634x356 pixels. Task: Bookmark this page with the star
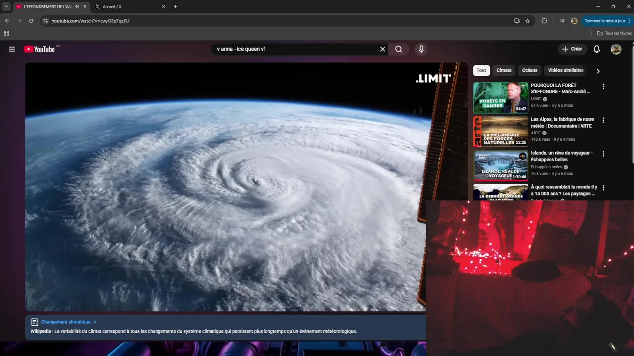(528, 21)
